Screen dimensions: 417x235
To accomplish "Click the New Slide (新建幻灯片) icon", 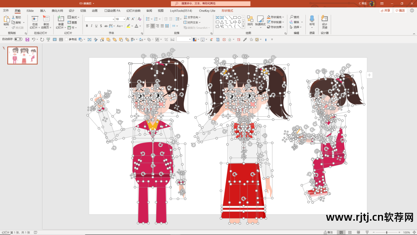I will point(61,19).
